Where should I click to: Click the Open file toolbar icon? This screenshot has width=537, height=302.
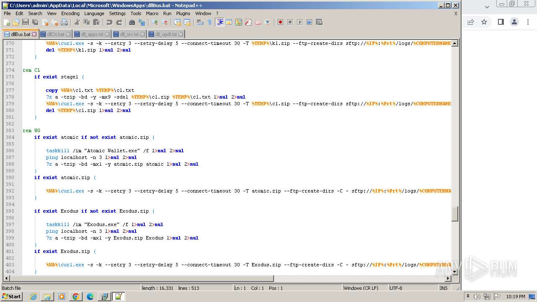(x=16, y=22)
